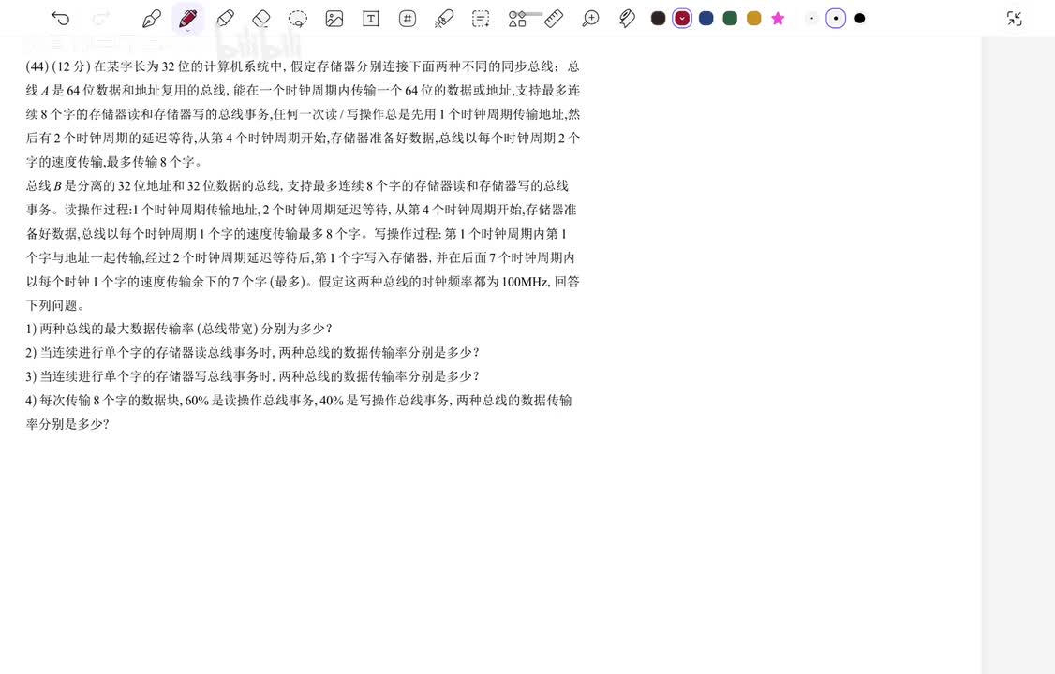Pick the yellow-orange pen color
The width and height of the screenshot is (1055, 674).
point(754,19)
